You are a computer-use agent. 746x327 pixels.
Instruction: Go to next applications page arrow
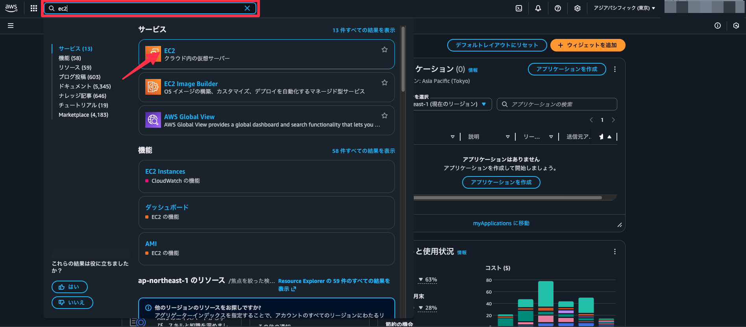[x=613, y=120]
